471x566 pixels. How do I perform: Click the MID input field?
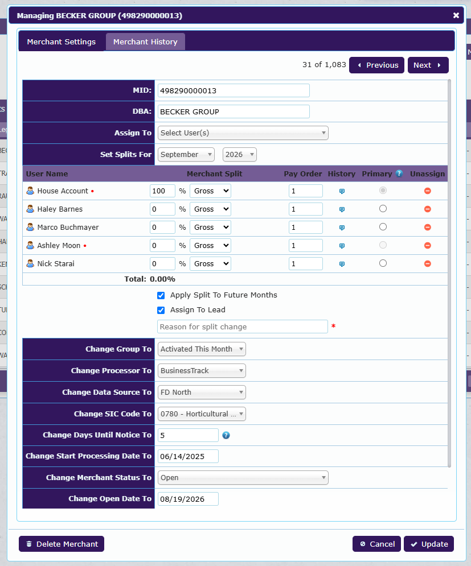pos(234,90)
